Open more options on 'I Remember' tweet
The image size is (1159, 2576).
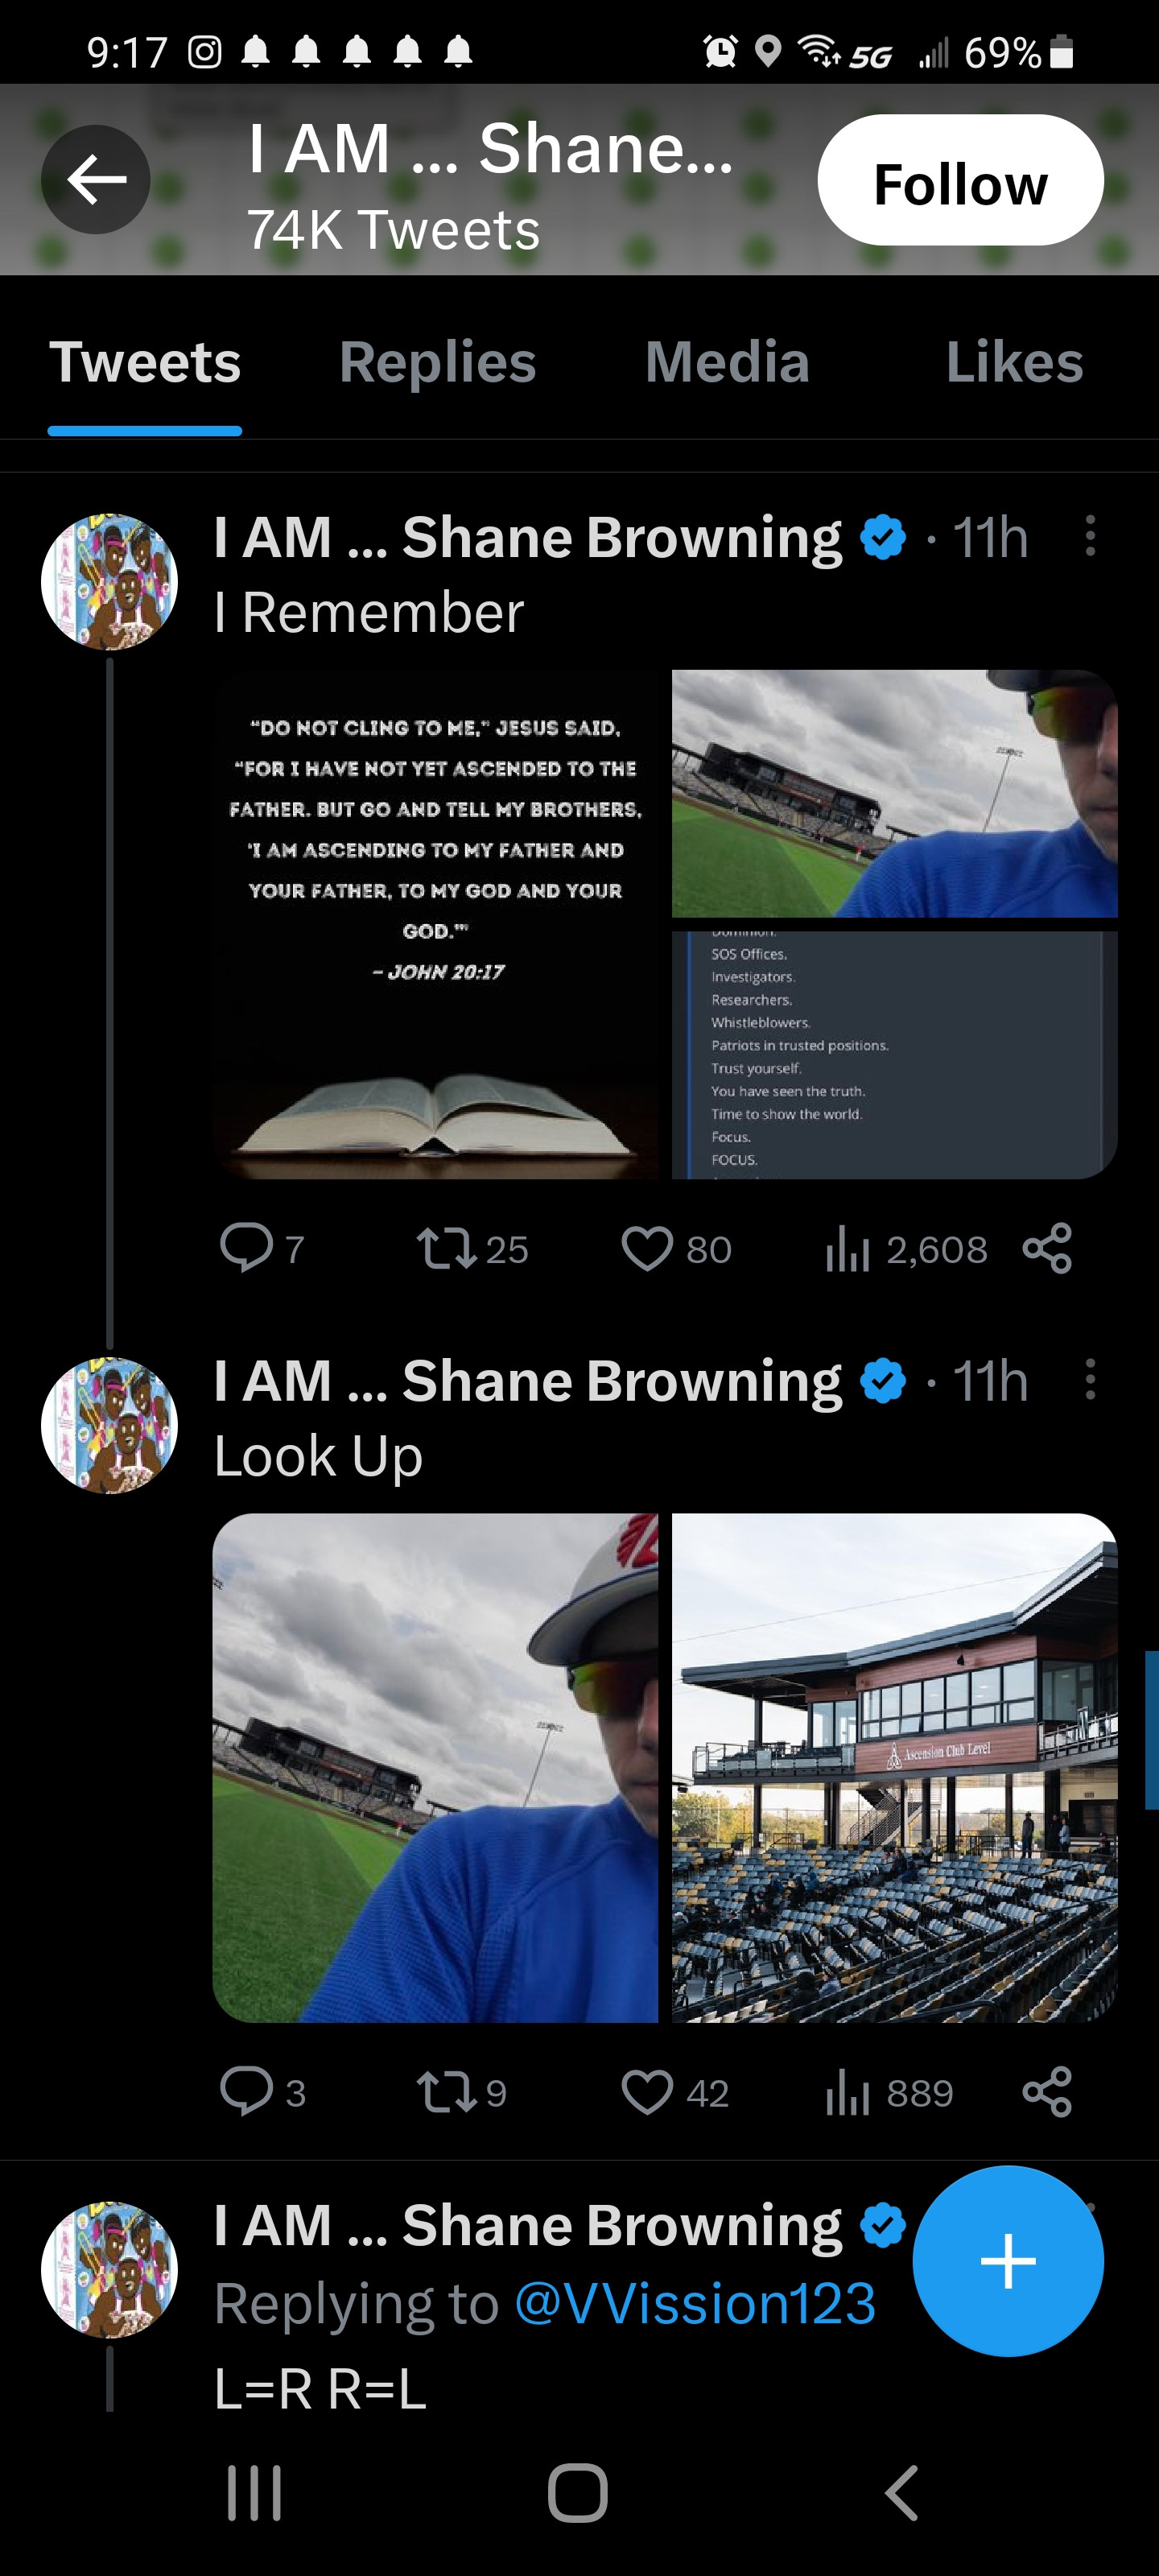click(x=1090, y=536)
